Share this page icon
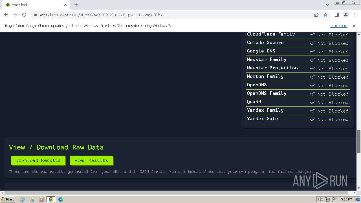The width and height of the screenshot is (361, 203). point(316,15)
